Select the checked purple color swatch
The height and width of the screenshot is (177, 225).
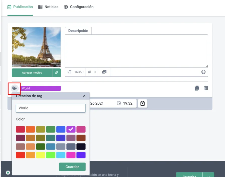tap(71, 129)
